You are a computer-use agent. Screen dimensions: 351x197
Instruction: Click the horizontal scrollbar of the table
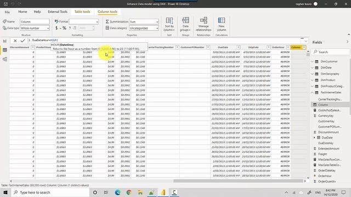tap(238, 181)
